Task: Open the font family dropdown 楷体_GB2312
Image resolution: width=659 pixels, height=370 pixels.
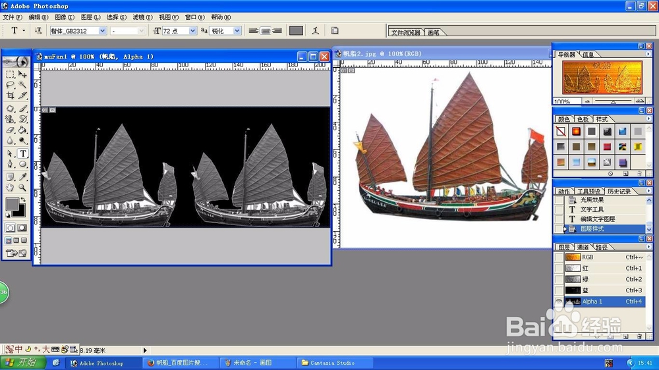Action: pos(102,31)
